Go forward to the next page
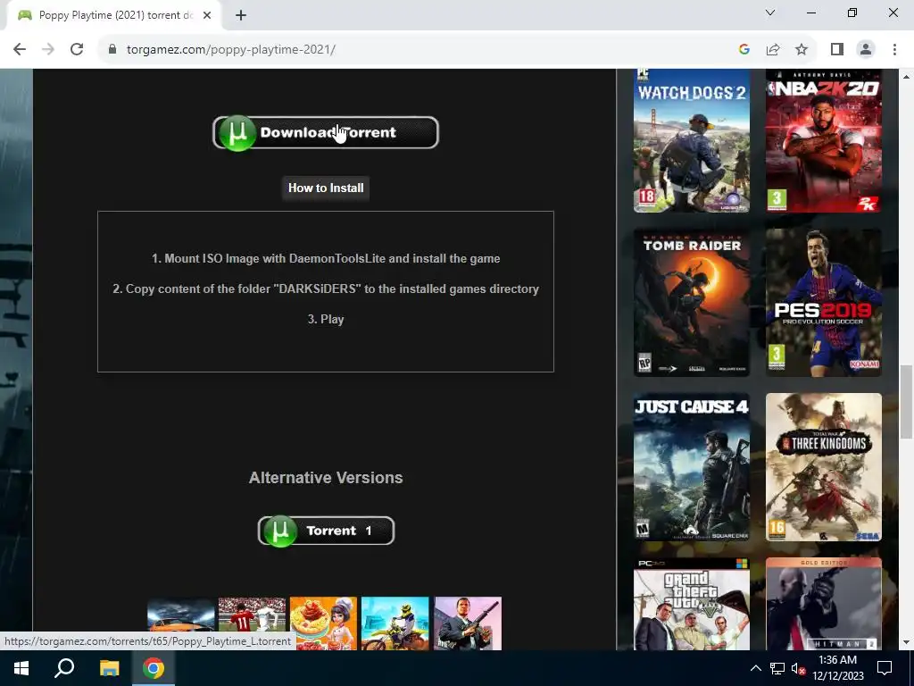This screenshot has width=914, height=686. [x=48, y=50]
